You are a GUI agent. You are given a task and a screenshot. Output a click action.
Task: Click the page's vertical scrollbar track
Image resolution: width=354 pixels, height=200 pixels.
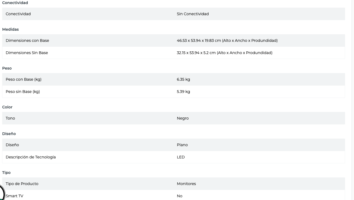point(352,100)
